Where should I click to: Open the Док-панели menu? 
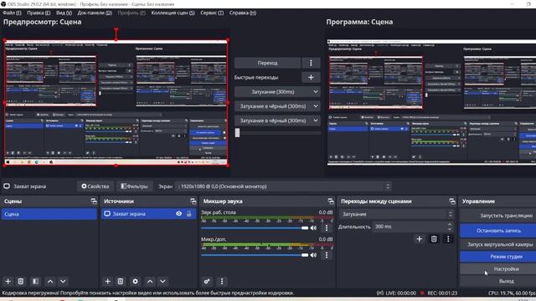[95, 13]
